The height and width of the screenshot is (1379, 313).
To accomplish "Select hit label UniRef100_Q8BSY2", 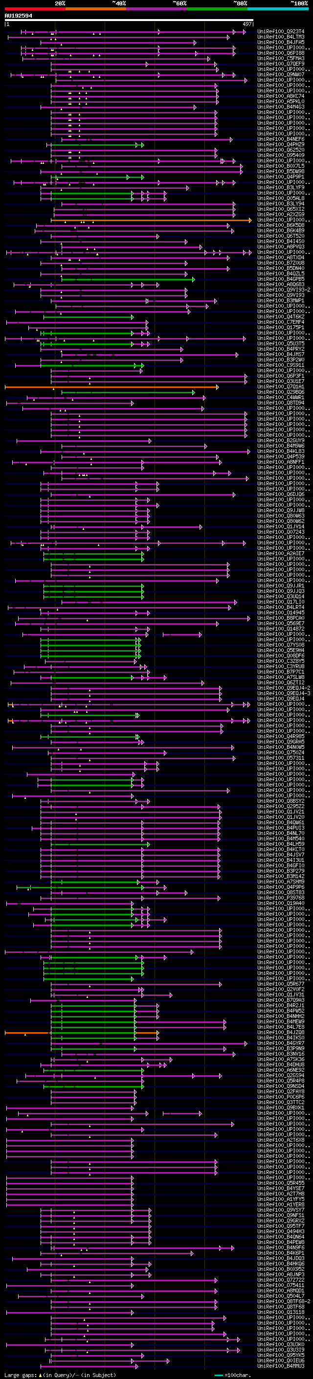I will pyautogui.click(x=281, y=801).
